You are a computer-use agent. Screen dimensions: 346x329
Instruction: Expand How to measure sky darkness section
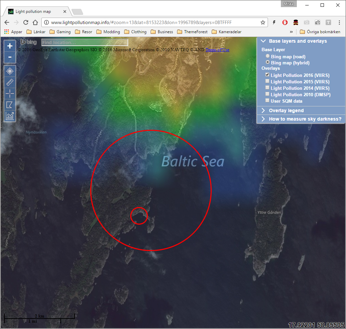tap(305, 119)
